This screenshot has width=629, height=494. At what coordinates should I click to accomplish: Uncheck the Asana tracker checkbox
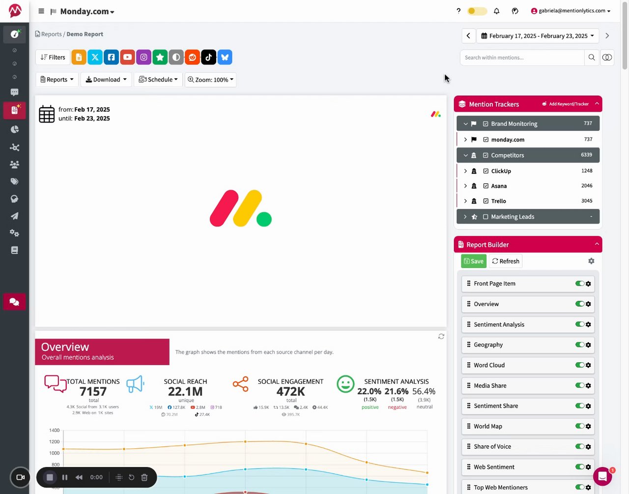[486, 186]
